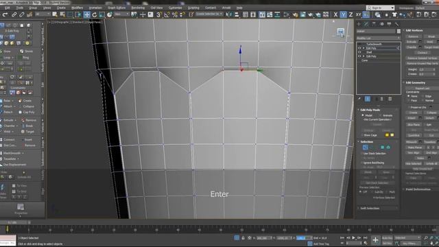Open the Rendering menu
The width and height of the screenshot is (439, 247).
pos(138,8)
